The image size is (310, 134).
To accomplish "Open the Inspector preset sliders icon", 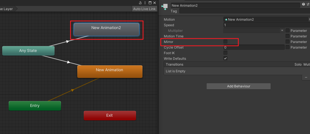I will (x=308, y=5).
